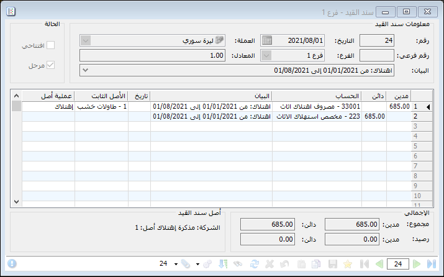Click the X delete icon in the bottom toolbar
Screen dimensions: 444x277
coord(270,264)
